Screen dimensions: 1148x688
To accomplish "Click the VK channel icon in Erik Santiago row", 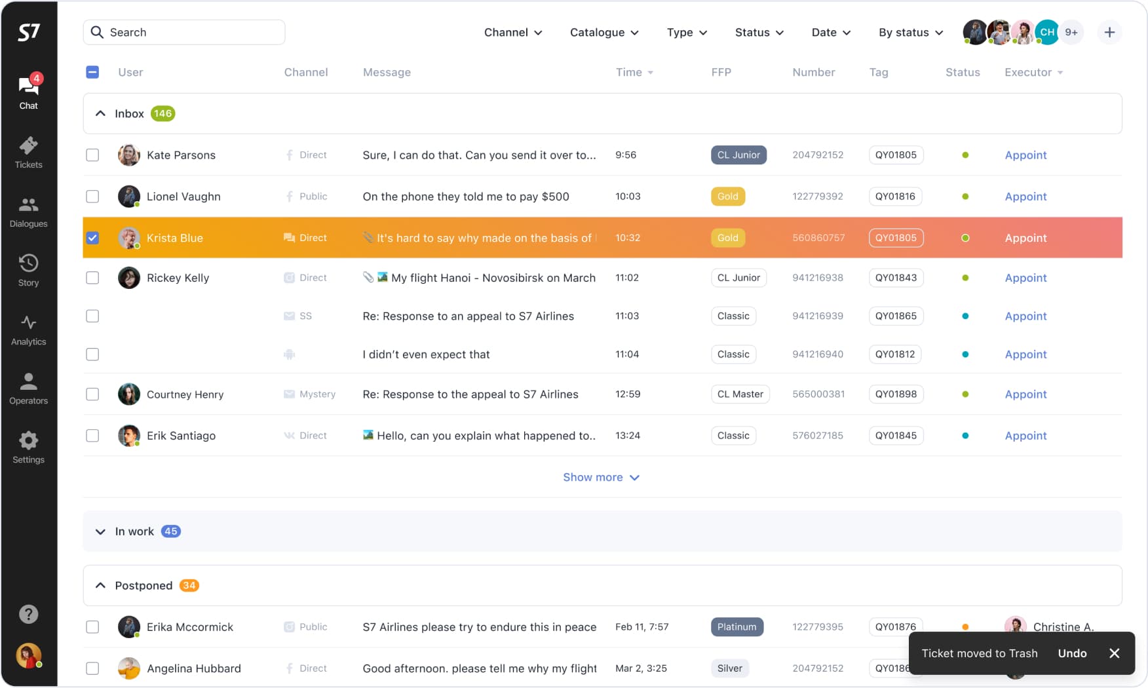I will tap(289, 436).
